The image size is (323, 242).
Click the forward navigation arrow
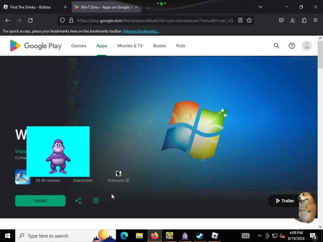19,20
